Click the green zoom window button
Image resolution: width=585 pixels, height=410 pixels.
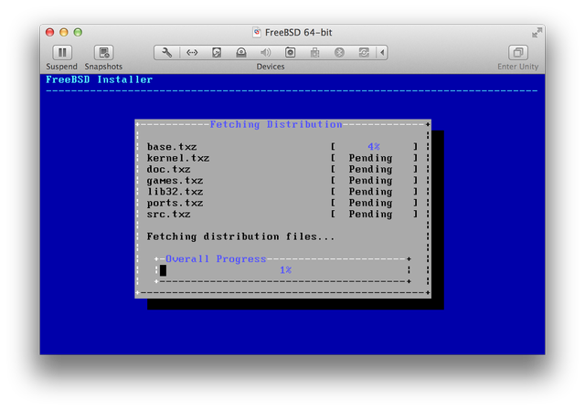[x=78, y=33]
